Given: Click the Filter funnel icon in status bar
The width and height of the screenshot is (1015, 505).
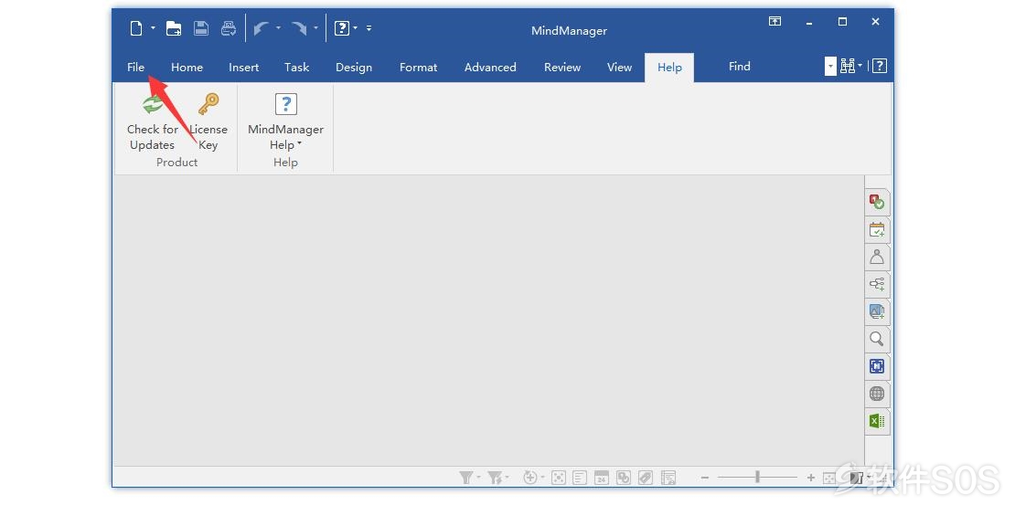Looking at the screenshot, I should [466, 478].
